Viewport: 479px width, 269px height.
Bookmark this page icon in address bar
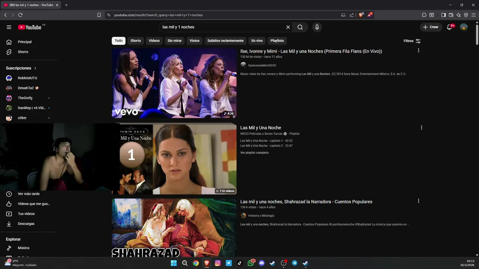(99, 15)
